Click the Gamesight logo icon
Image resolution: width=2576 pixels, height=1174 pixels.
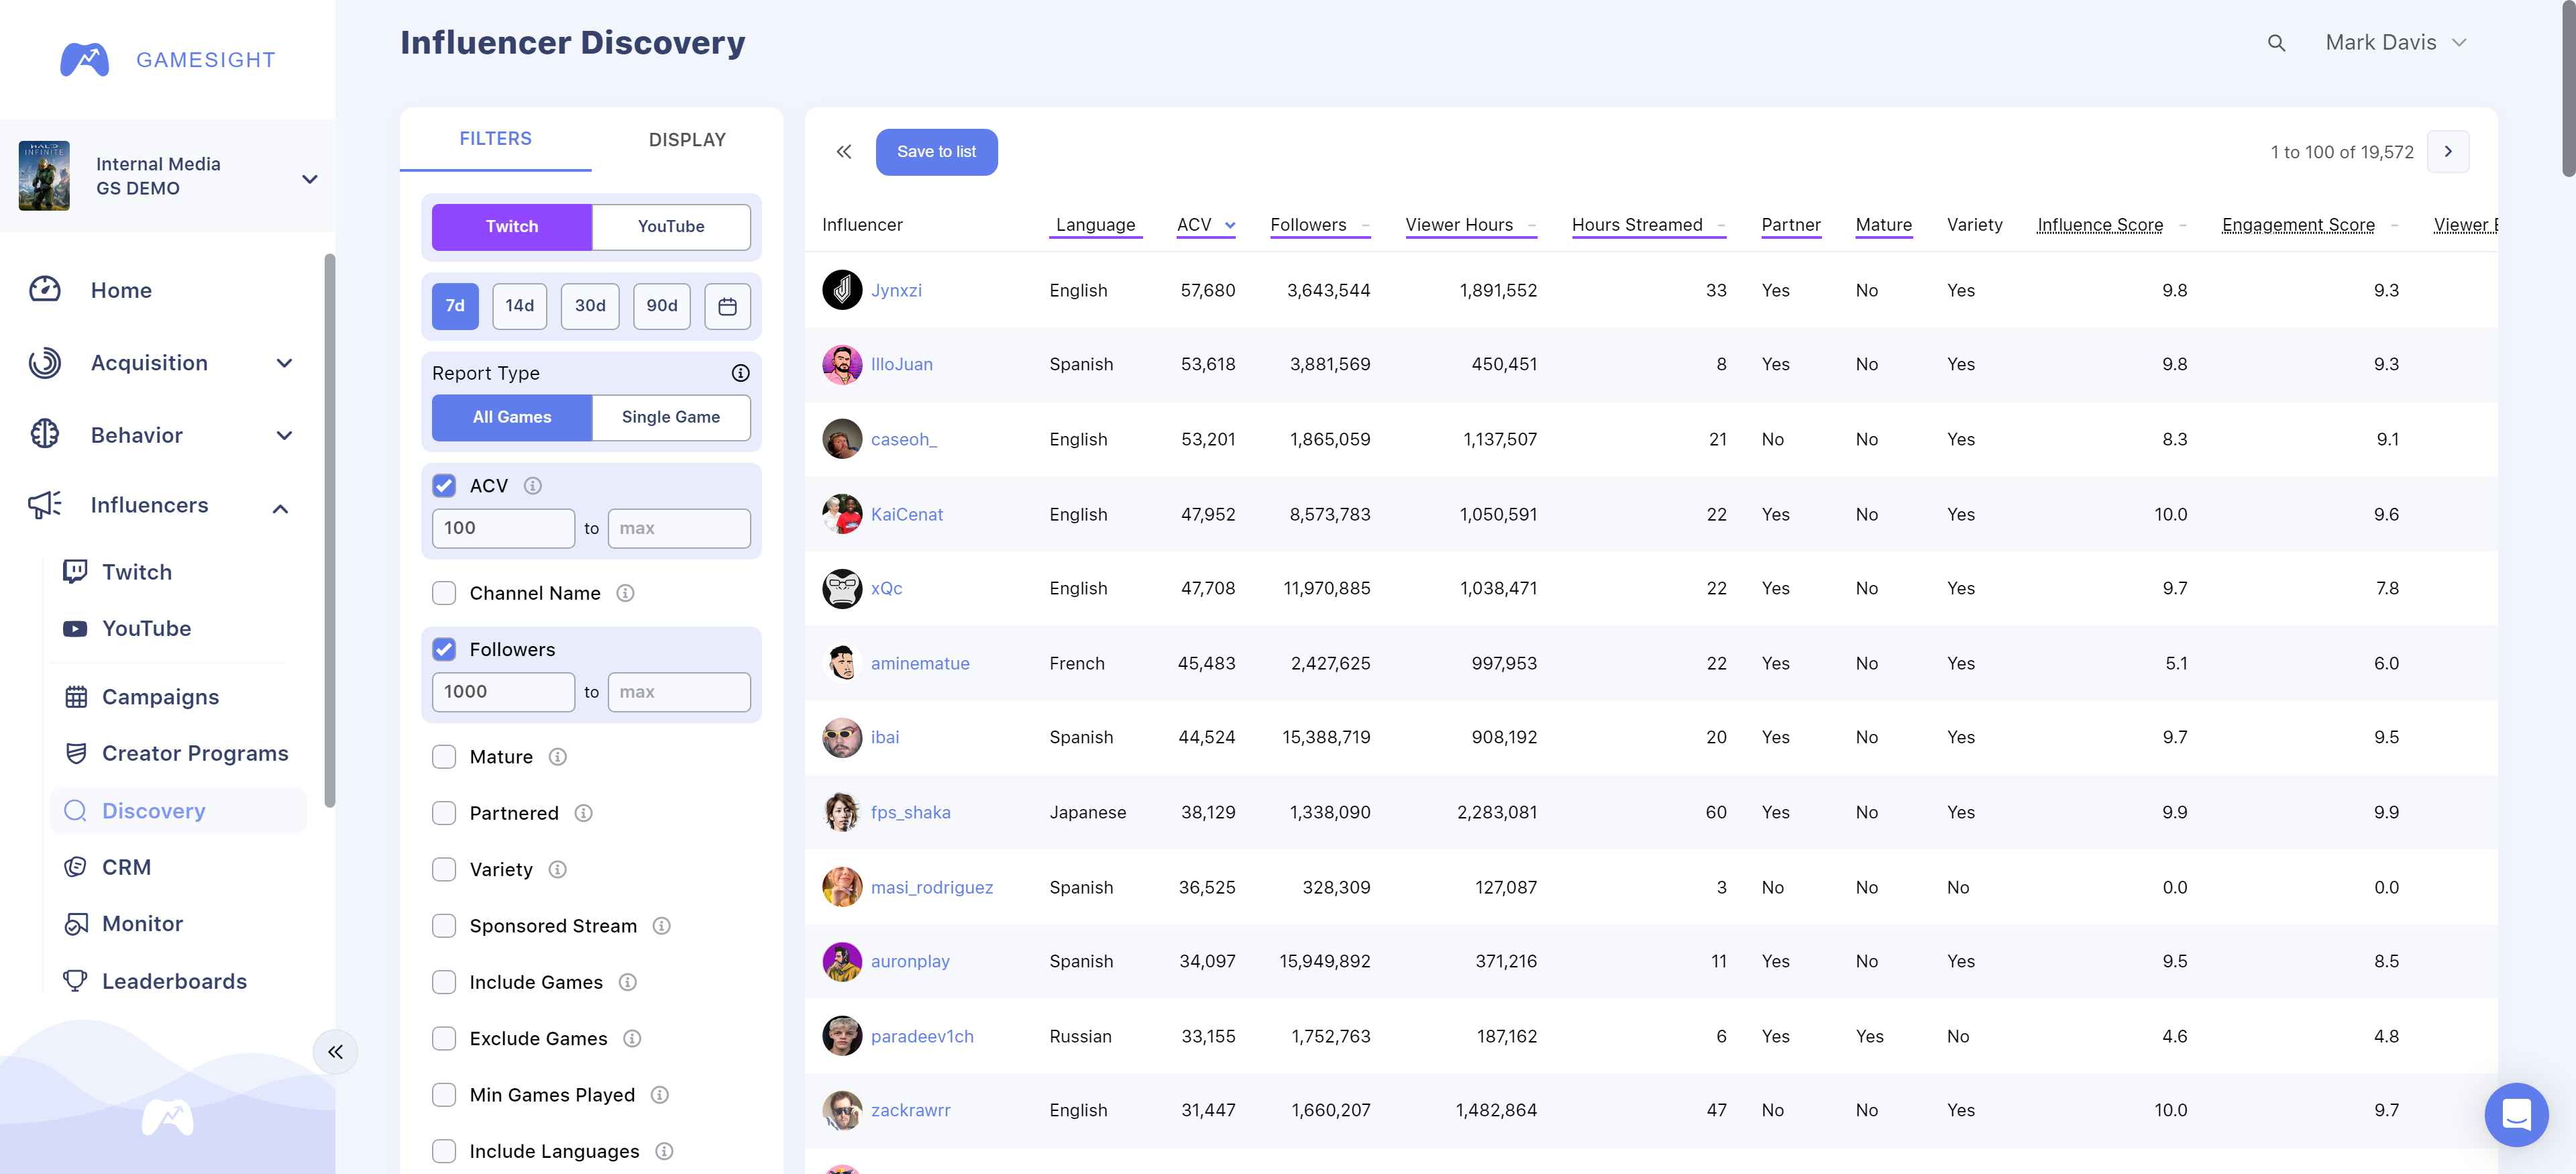tap(85, 59)
